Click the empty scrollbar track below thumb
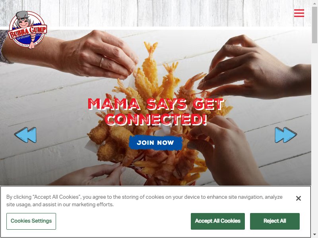This screenshot has height=238, width=318. [314, 138]
